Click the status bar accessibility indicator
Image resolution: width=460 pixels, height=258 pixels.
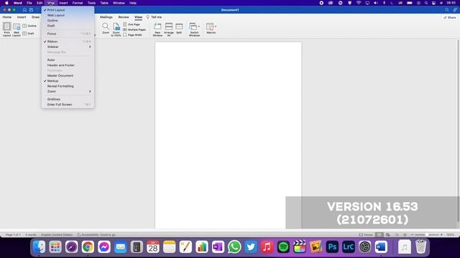tap(96, 234)
